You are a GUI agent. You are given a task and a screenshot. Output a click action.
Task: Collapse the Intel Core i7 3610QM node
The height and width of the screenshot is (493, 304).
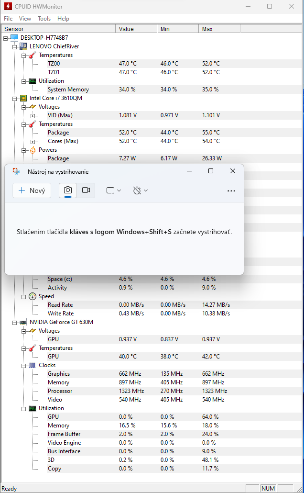click(14, 99)
